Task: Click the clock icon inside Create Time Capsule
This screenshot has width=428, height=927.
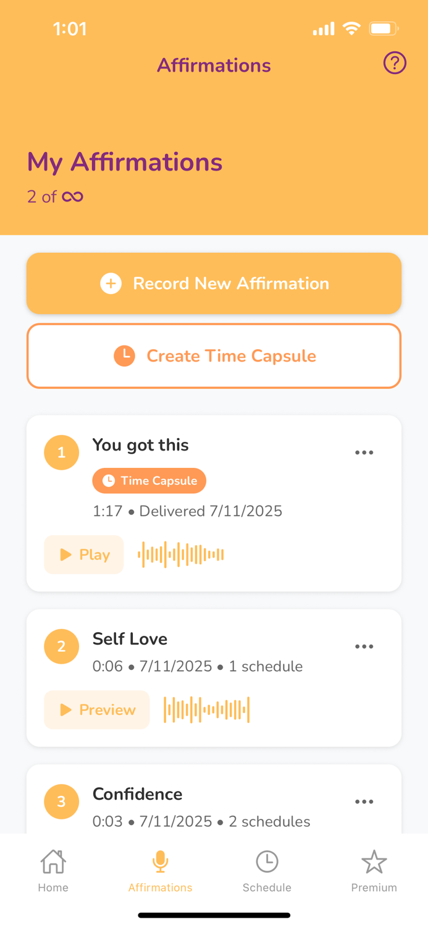Action: pyautogui.click(x=124, y=356)
